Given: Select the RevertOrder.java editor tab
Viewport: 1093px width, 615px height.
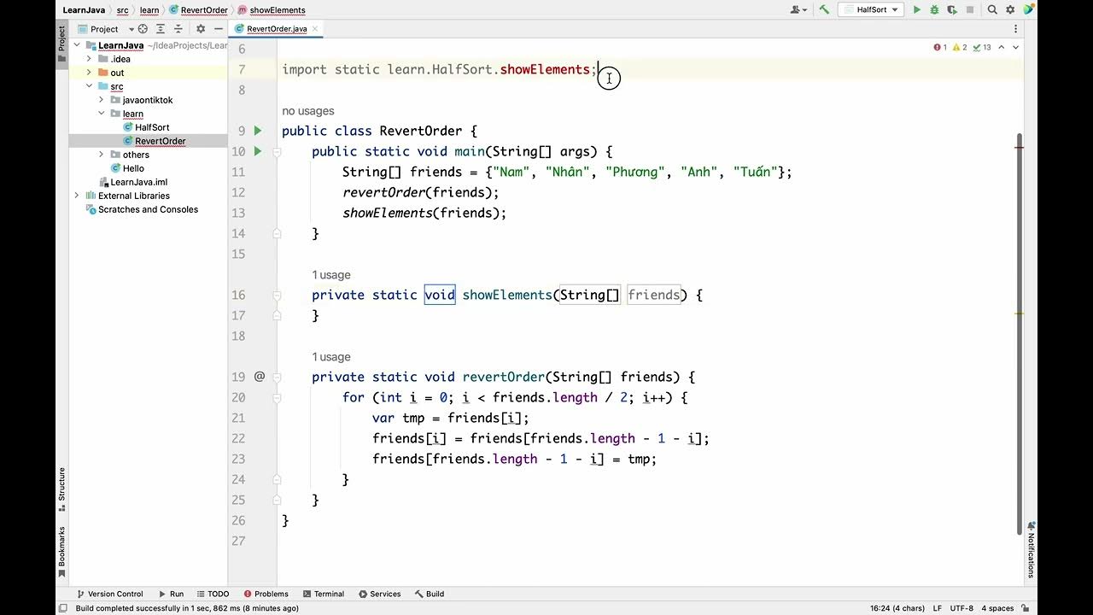Looking at the screenshot, I should pyautogui.click(x=276, y=28).
